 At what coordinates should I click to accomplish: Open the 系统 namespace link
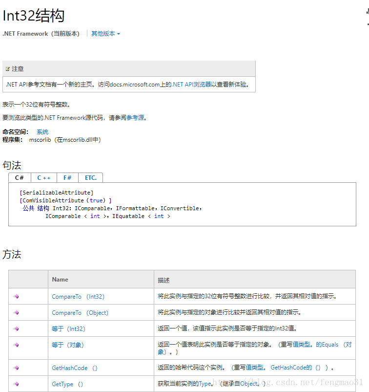[42, 132]
